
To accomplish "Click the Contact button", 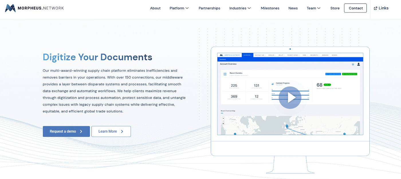I will (355, 8).
